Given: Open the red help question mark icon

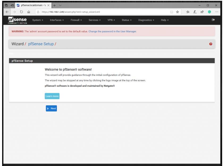Looking at the screenshot, I should click(210, 44).
